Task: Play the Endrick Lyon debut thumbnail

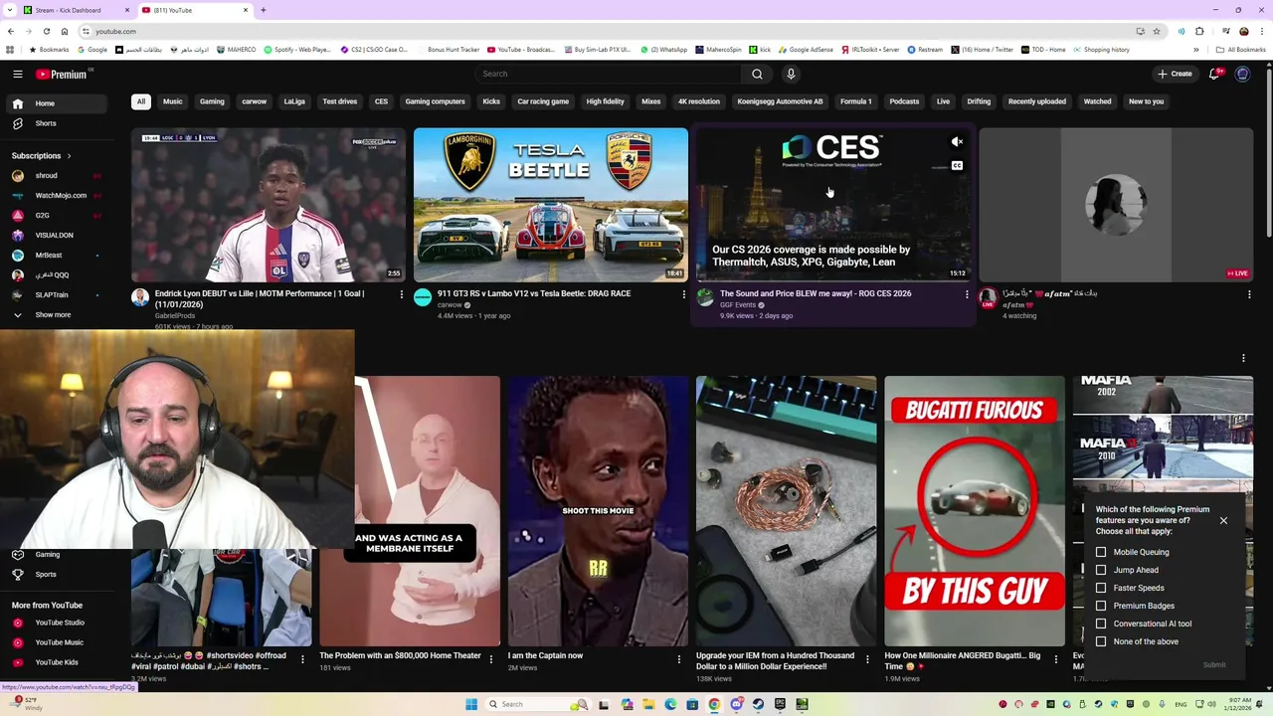Action: (269, 205)
